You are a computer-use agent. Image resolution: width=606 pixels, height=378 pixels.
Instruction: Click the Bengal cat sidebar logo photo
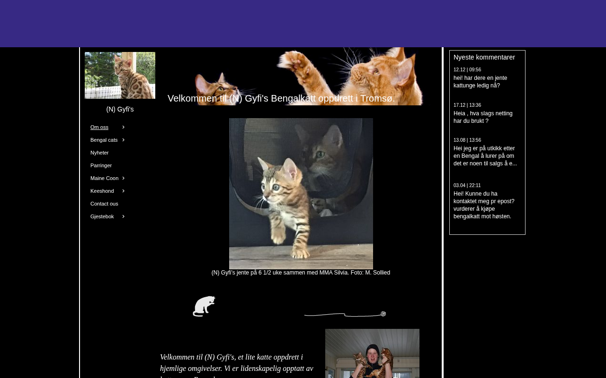pyautogui.click(x=120, y=75)
